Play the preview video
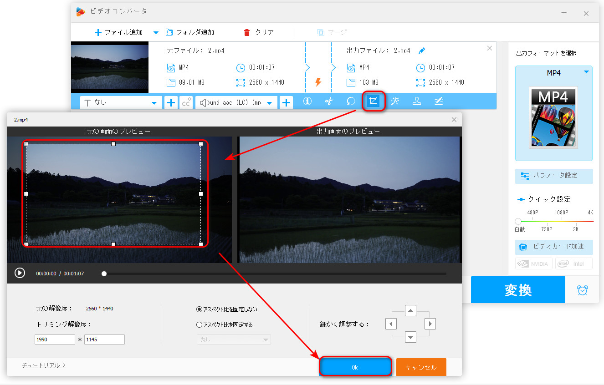This screenshot has width=604, height=385. click(x=20, y=273)
